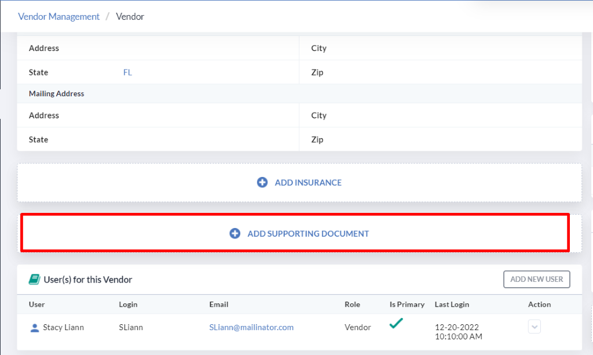Open the Action dropdown for Stacy Liann
The image size is (593, 355).
pos(534,327)
